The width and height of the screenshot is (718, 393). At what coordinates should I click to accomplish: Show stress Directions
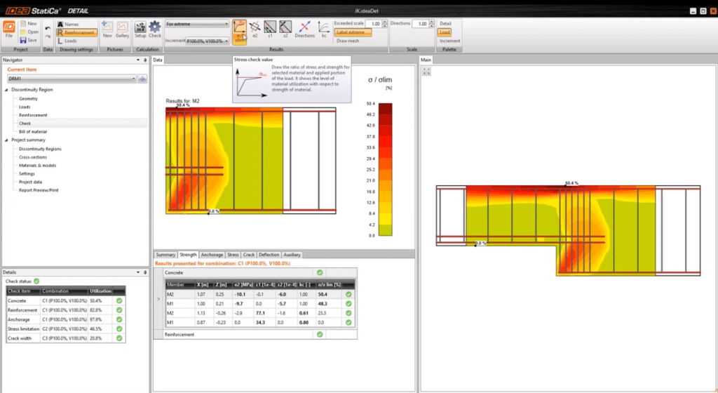tap(304, 29)
